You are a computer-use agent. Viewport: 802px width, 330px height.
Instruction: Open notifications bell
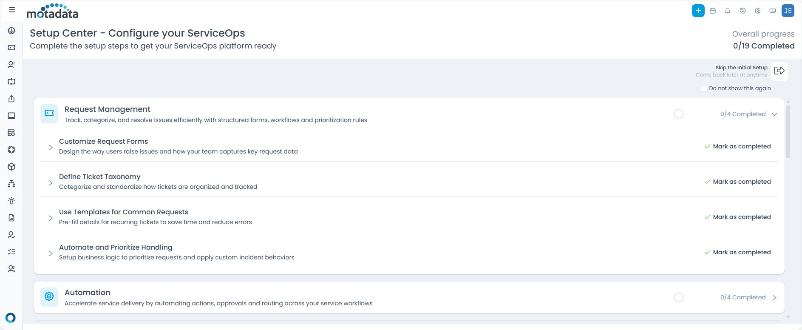point(728,11)
